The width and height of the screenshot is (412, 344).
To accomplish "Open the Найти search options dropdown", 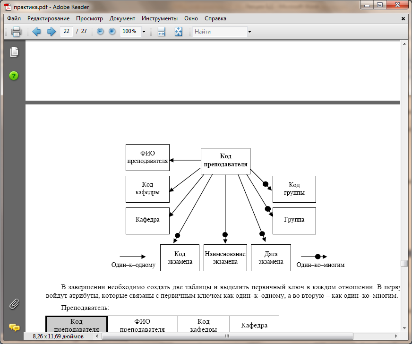I will pos(249,32).
